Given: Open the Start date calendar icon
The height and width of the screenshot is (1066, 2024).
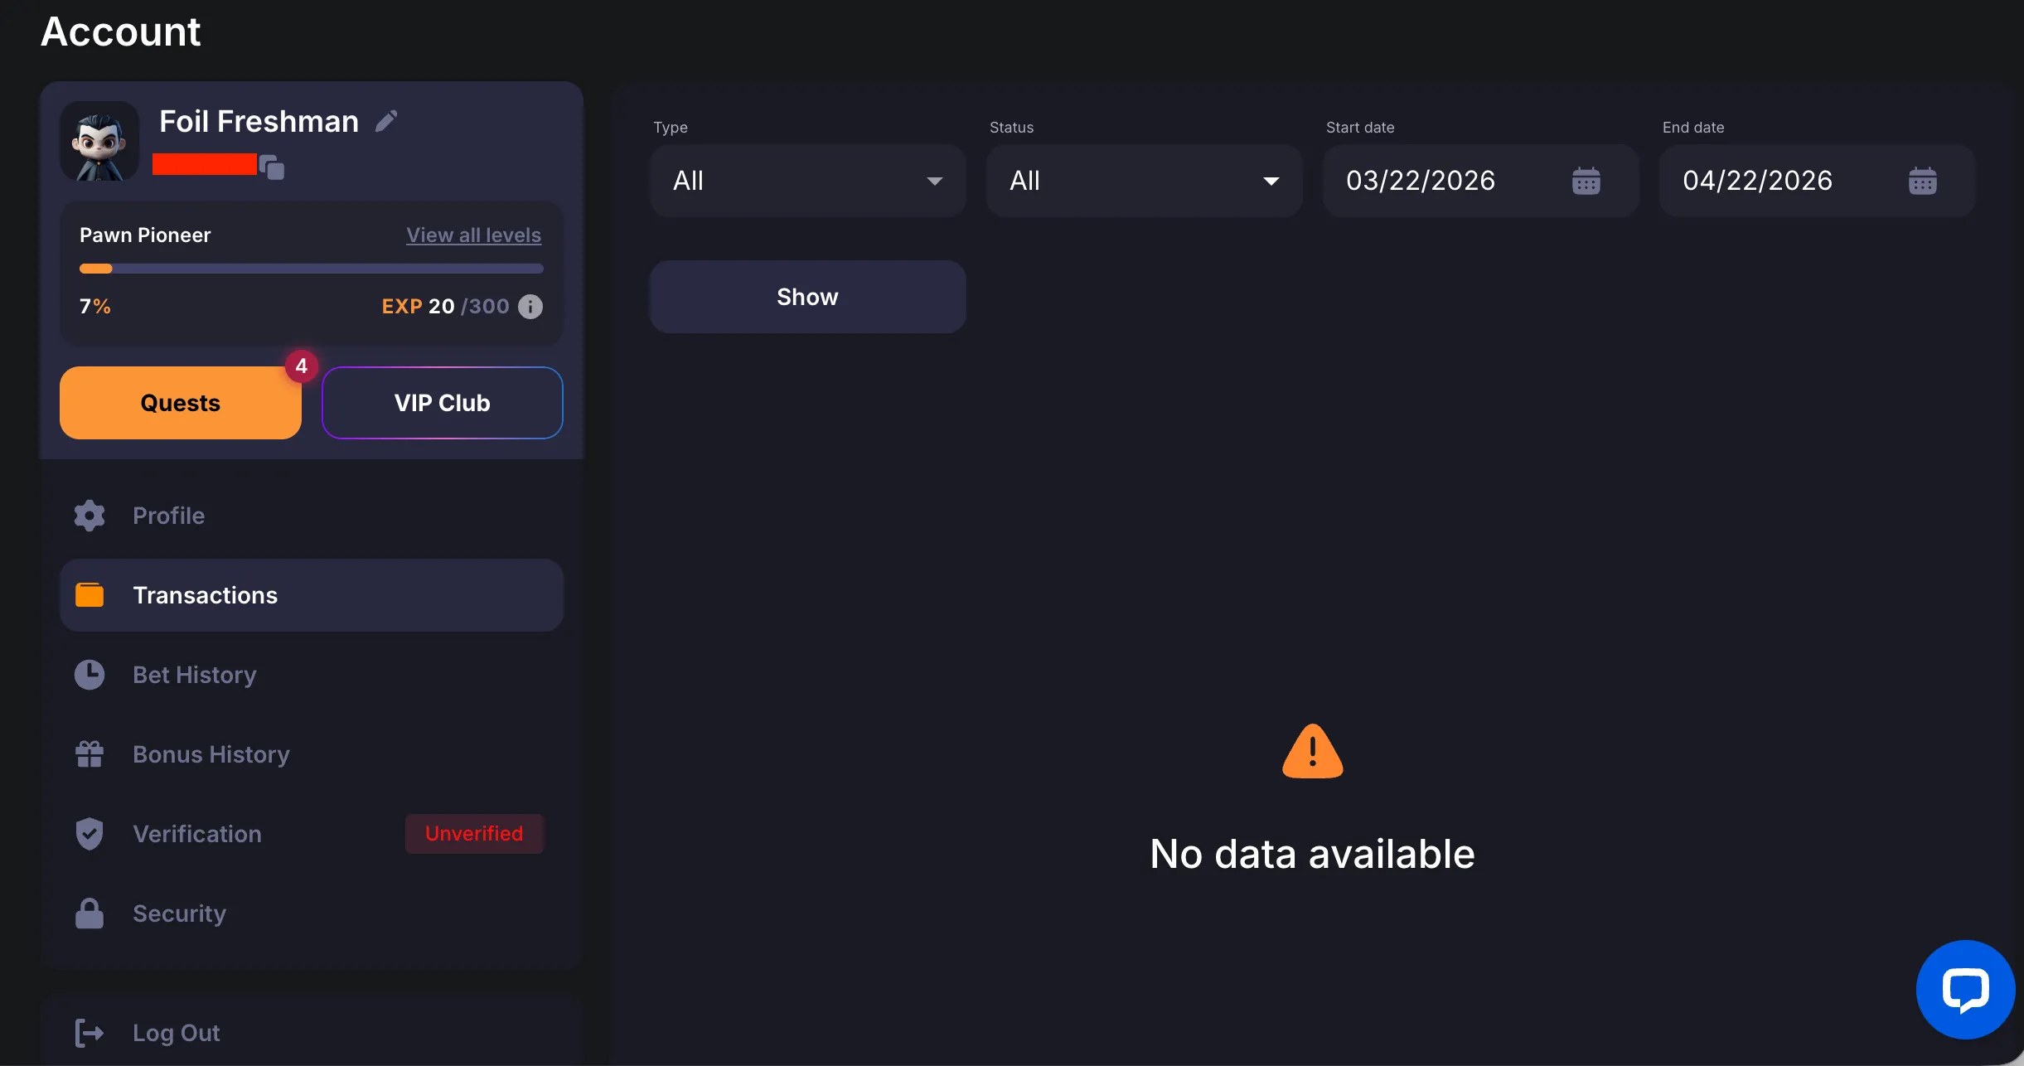Looking at the screenshot, I should coord(1586,181).
